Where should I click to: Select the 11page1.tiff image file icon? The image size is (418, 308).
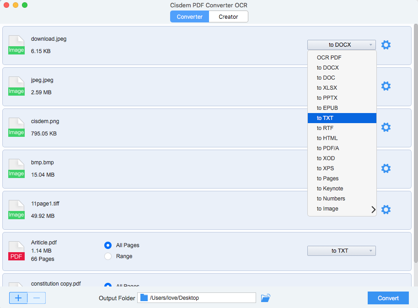(16, 210)
